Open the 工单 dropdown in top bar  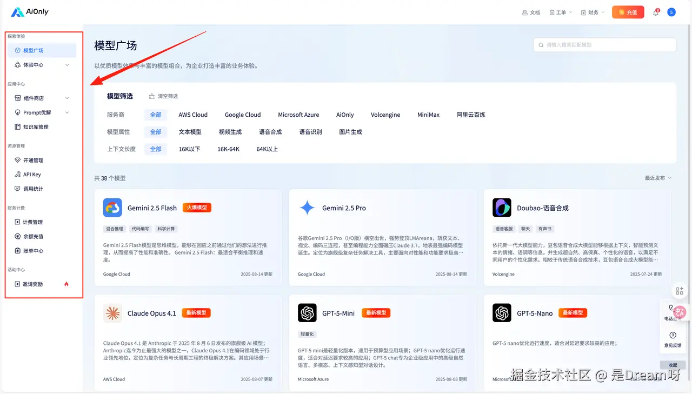click(x=561, y=11)
